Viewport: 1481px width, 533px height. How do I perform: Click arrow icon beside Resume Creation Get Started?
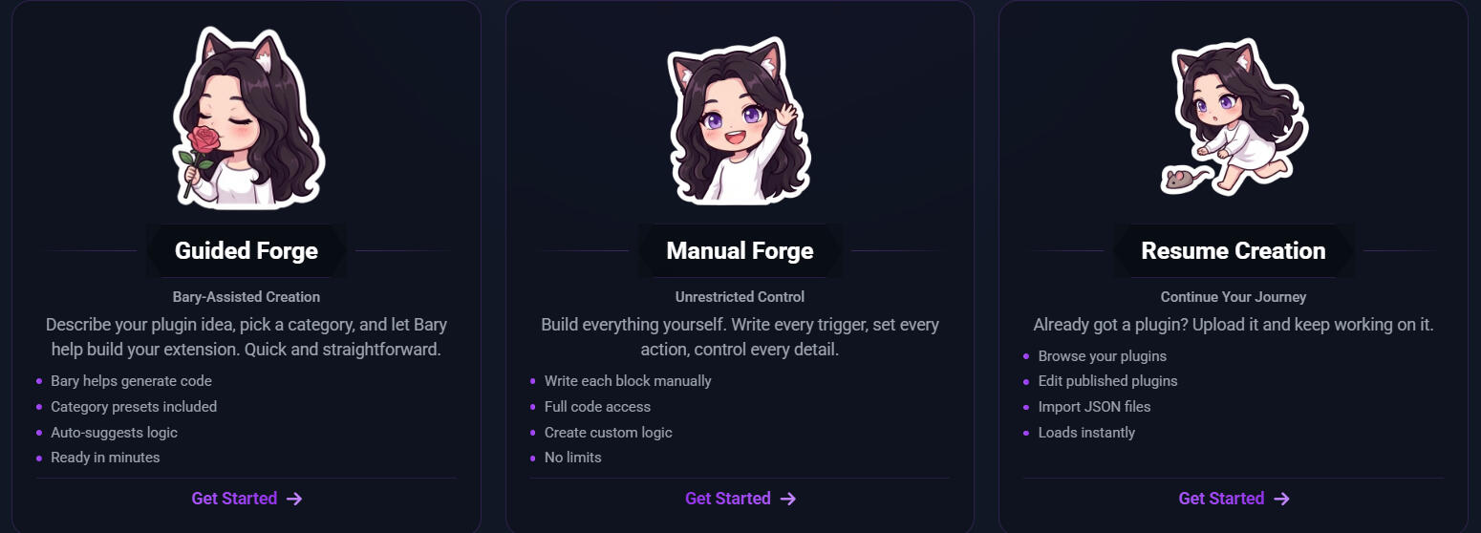pyautogui.click(x=1282, y=499)
